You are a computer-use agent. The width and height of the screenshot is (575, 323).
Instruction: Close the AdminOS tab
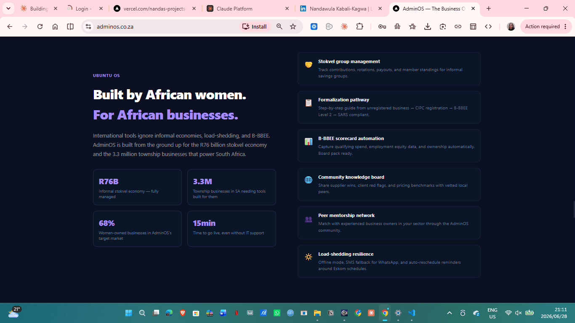pos(473,8)
